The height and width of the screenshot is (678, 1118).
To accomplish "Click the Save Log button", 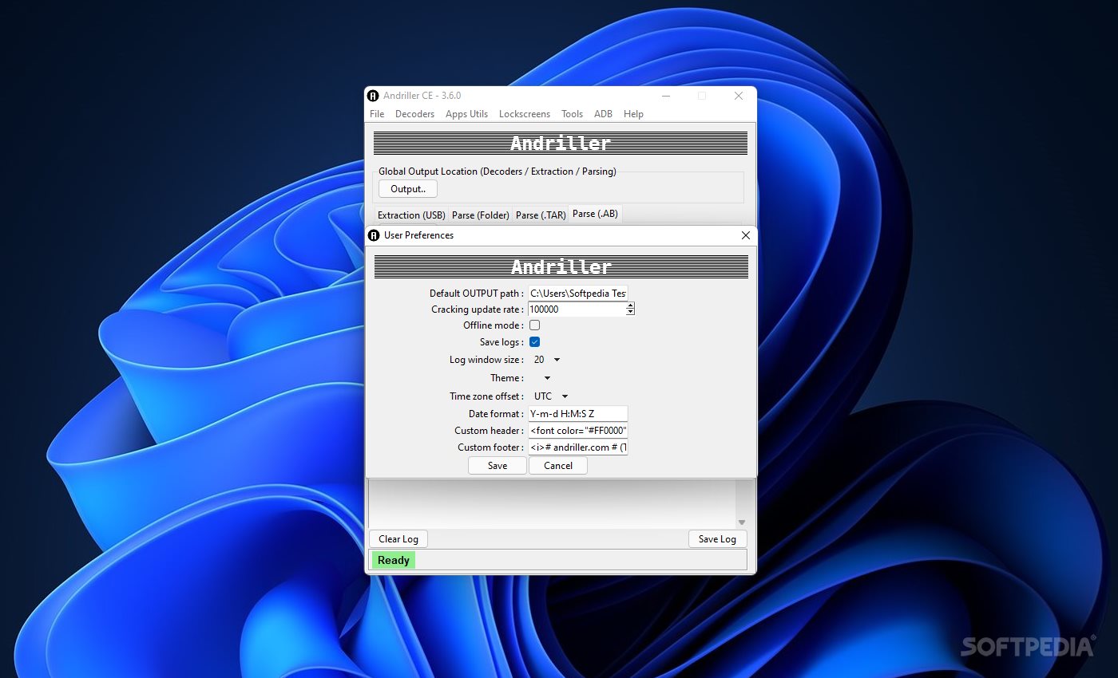I will pyautogui.click(x=718, y=539).
